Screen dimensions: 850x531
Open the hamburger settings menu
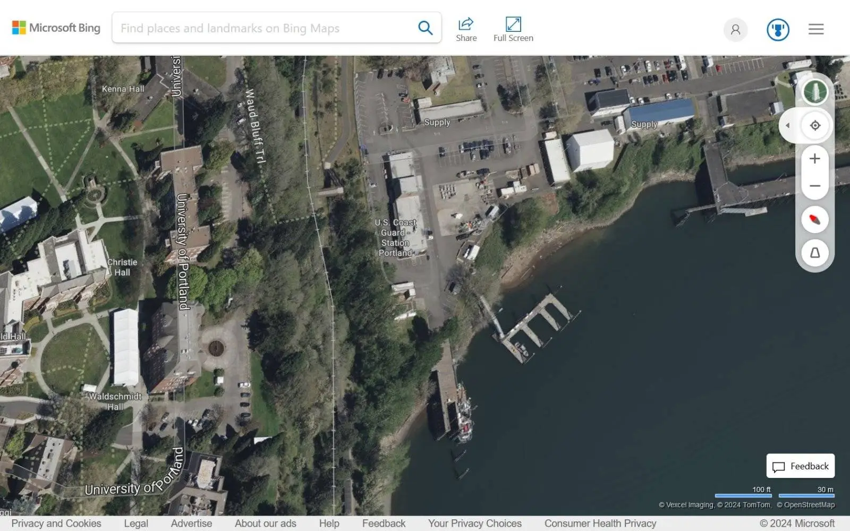tap(816, 29)
